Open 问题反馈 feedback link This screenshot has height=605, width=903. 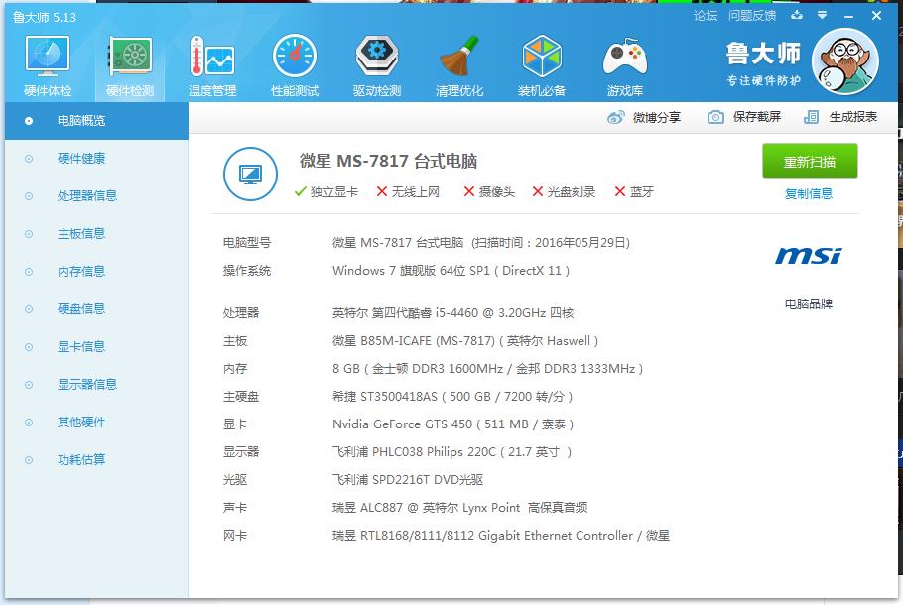[751, 16]
